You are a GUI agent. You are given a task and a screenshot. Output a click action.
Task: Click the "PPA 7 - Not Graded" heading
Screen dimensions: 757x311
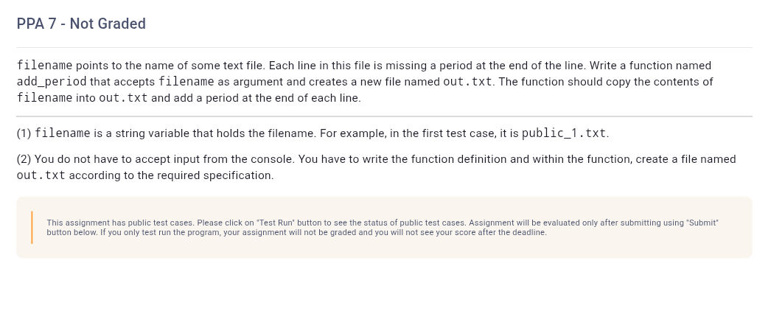(81, 24)
